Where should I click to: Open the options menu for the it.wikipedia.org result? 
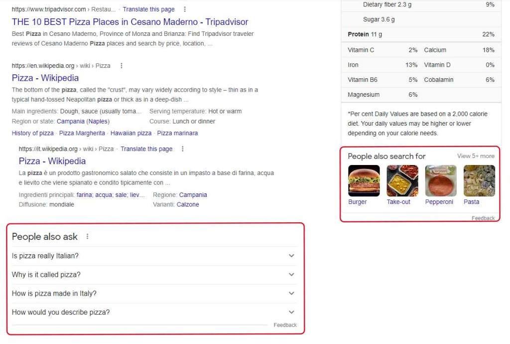tap(183, 149)
